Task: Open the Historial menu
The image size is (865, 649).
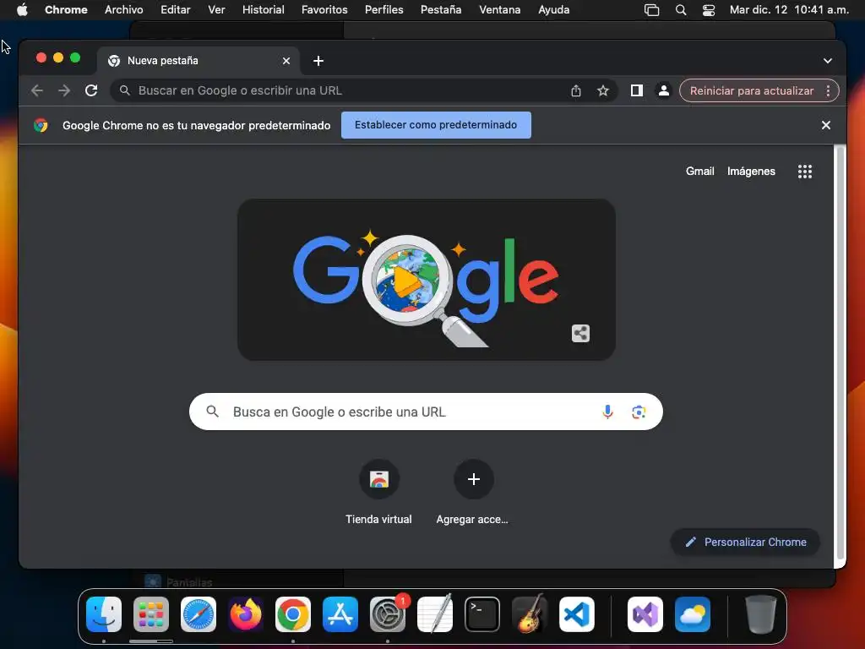Action: [x=264, y=9]
